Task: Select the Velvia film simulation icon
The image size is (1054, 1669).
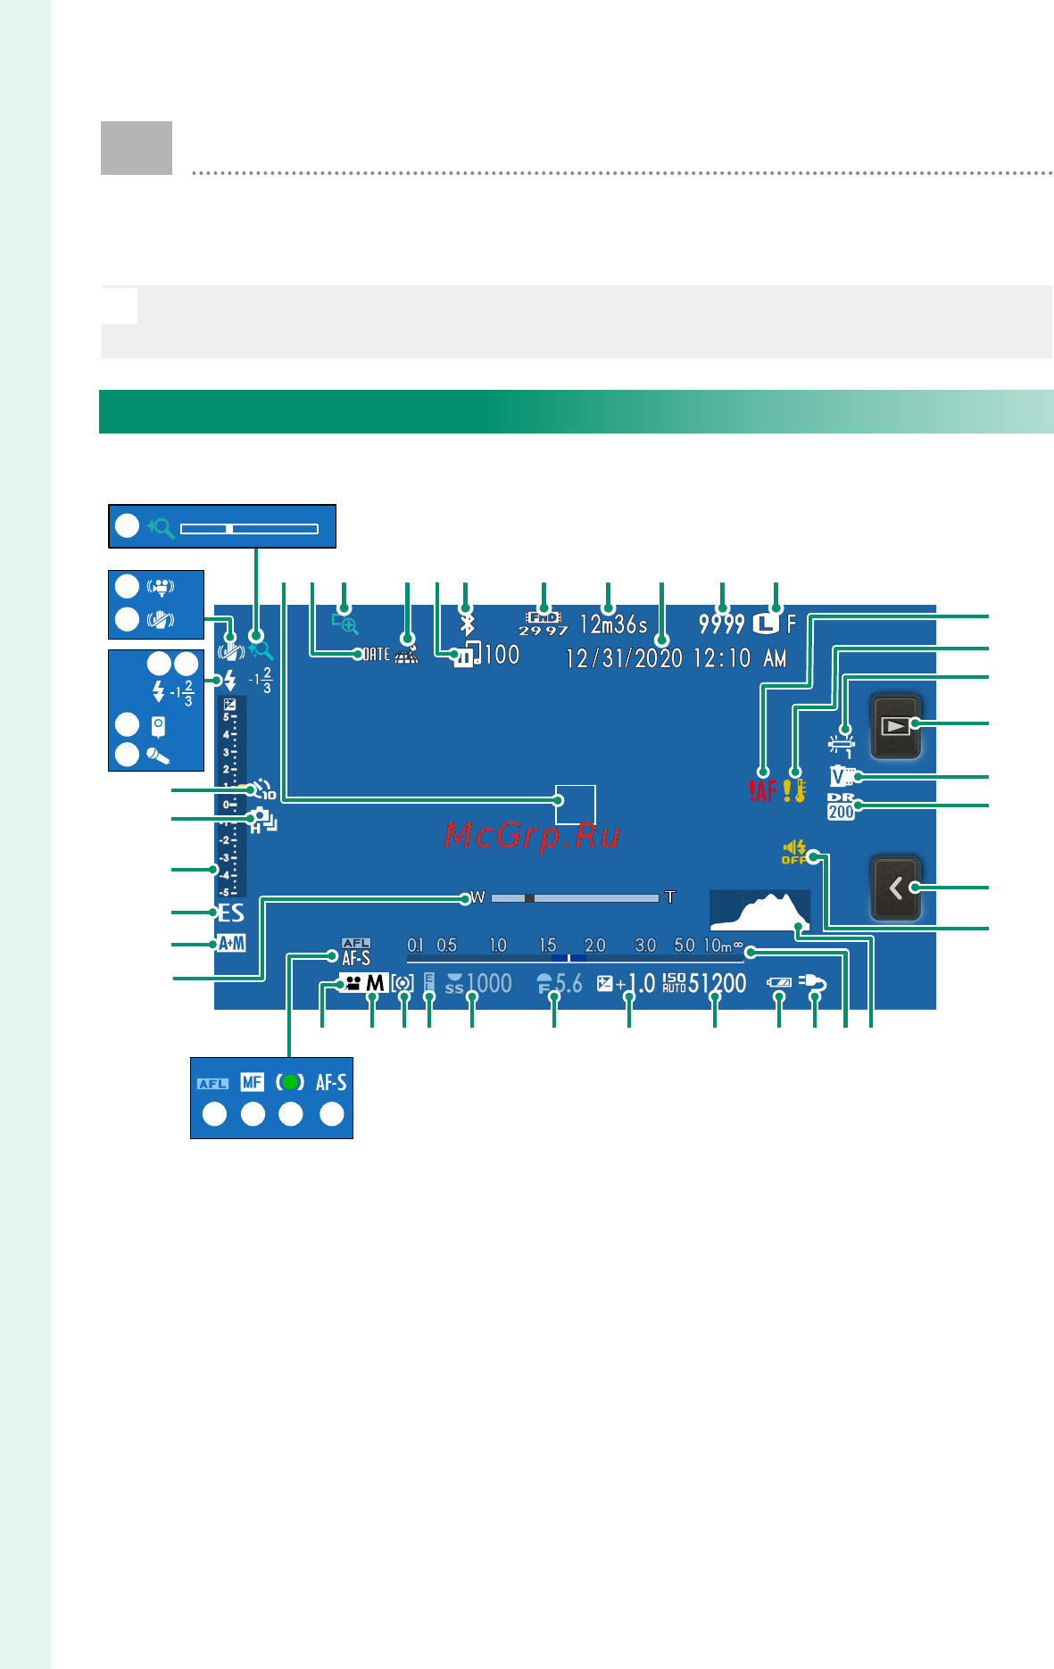Action: click(x=842, y=776)
